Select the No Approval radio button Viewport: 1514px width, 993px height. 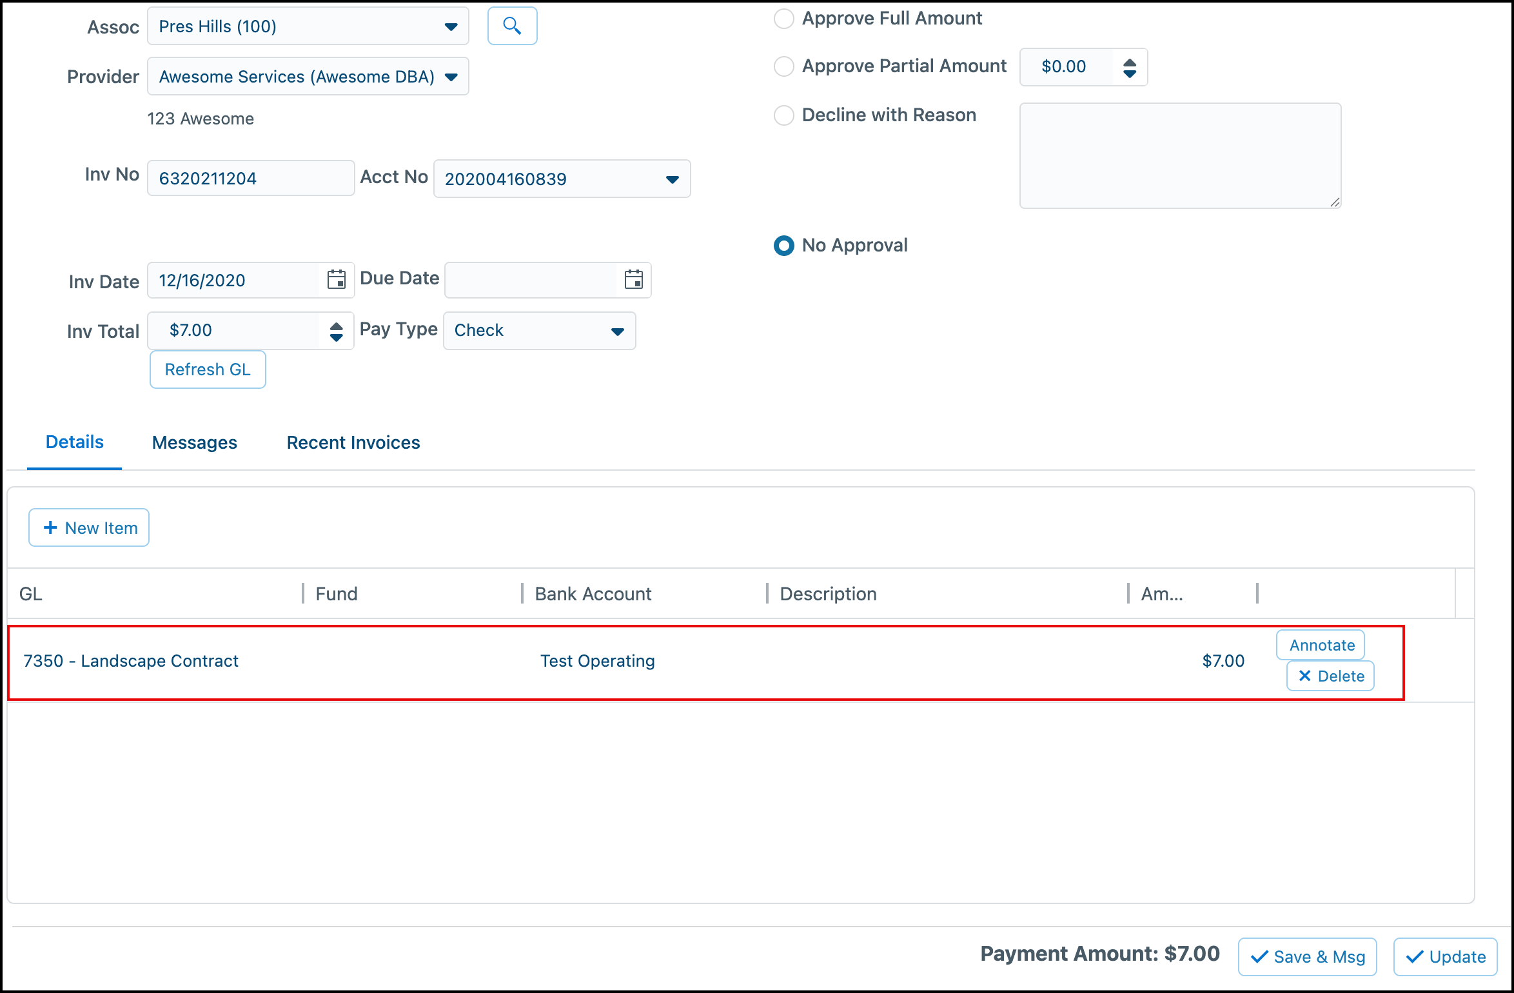point(783,246)
